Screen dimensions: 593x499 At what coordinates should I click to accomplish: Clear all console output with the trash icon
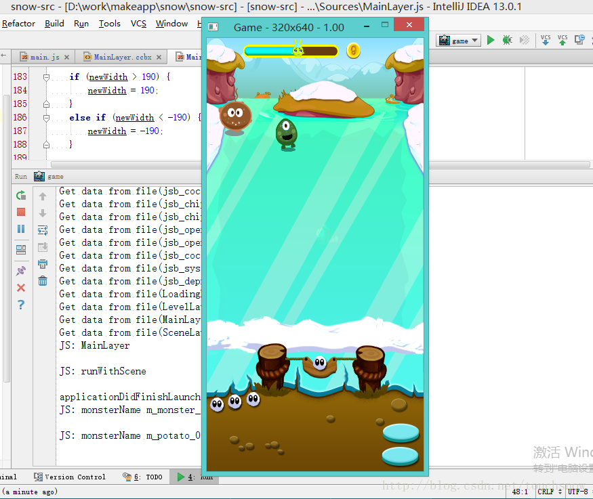[43, 281]
